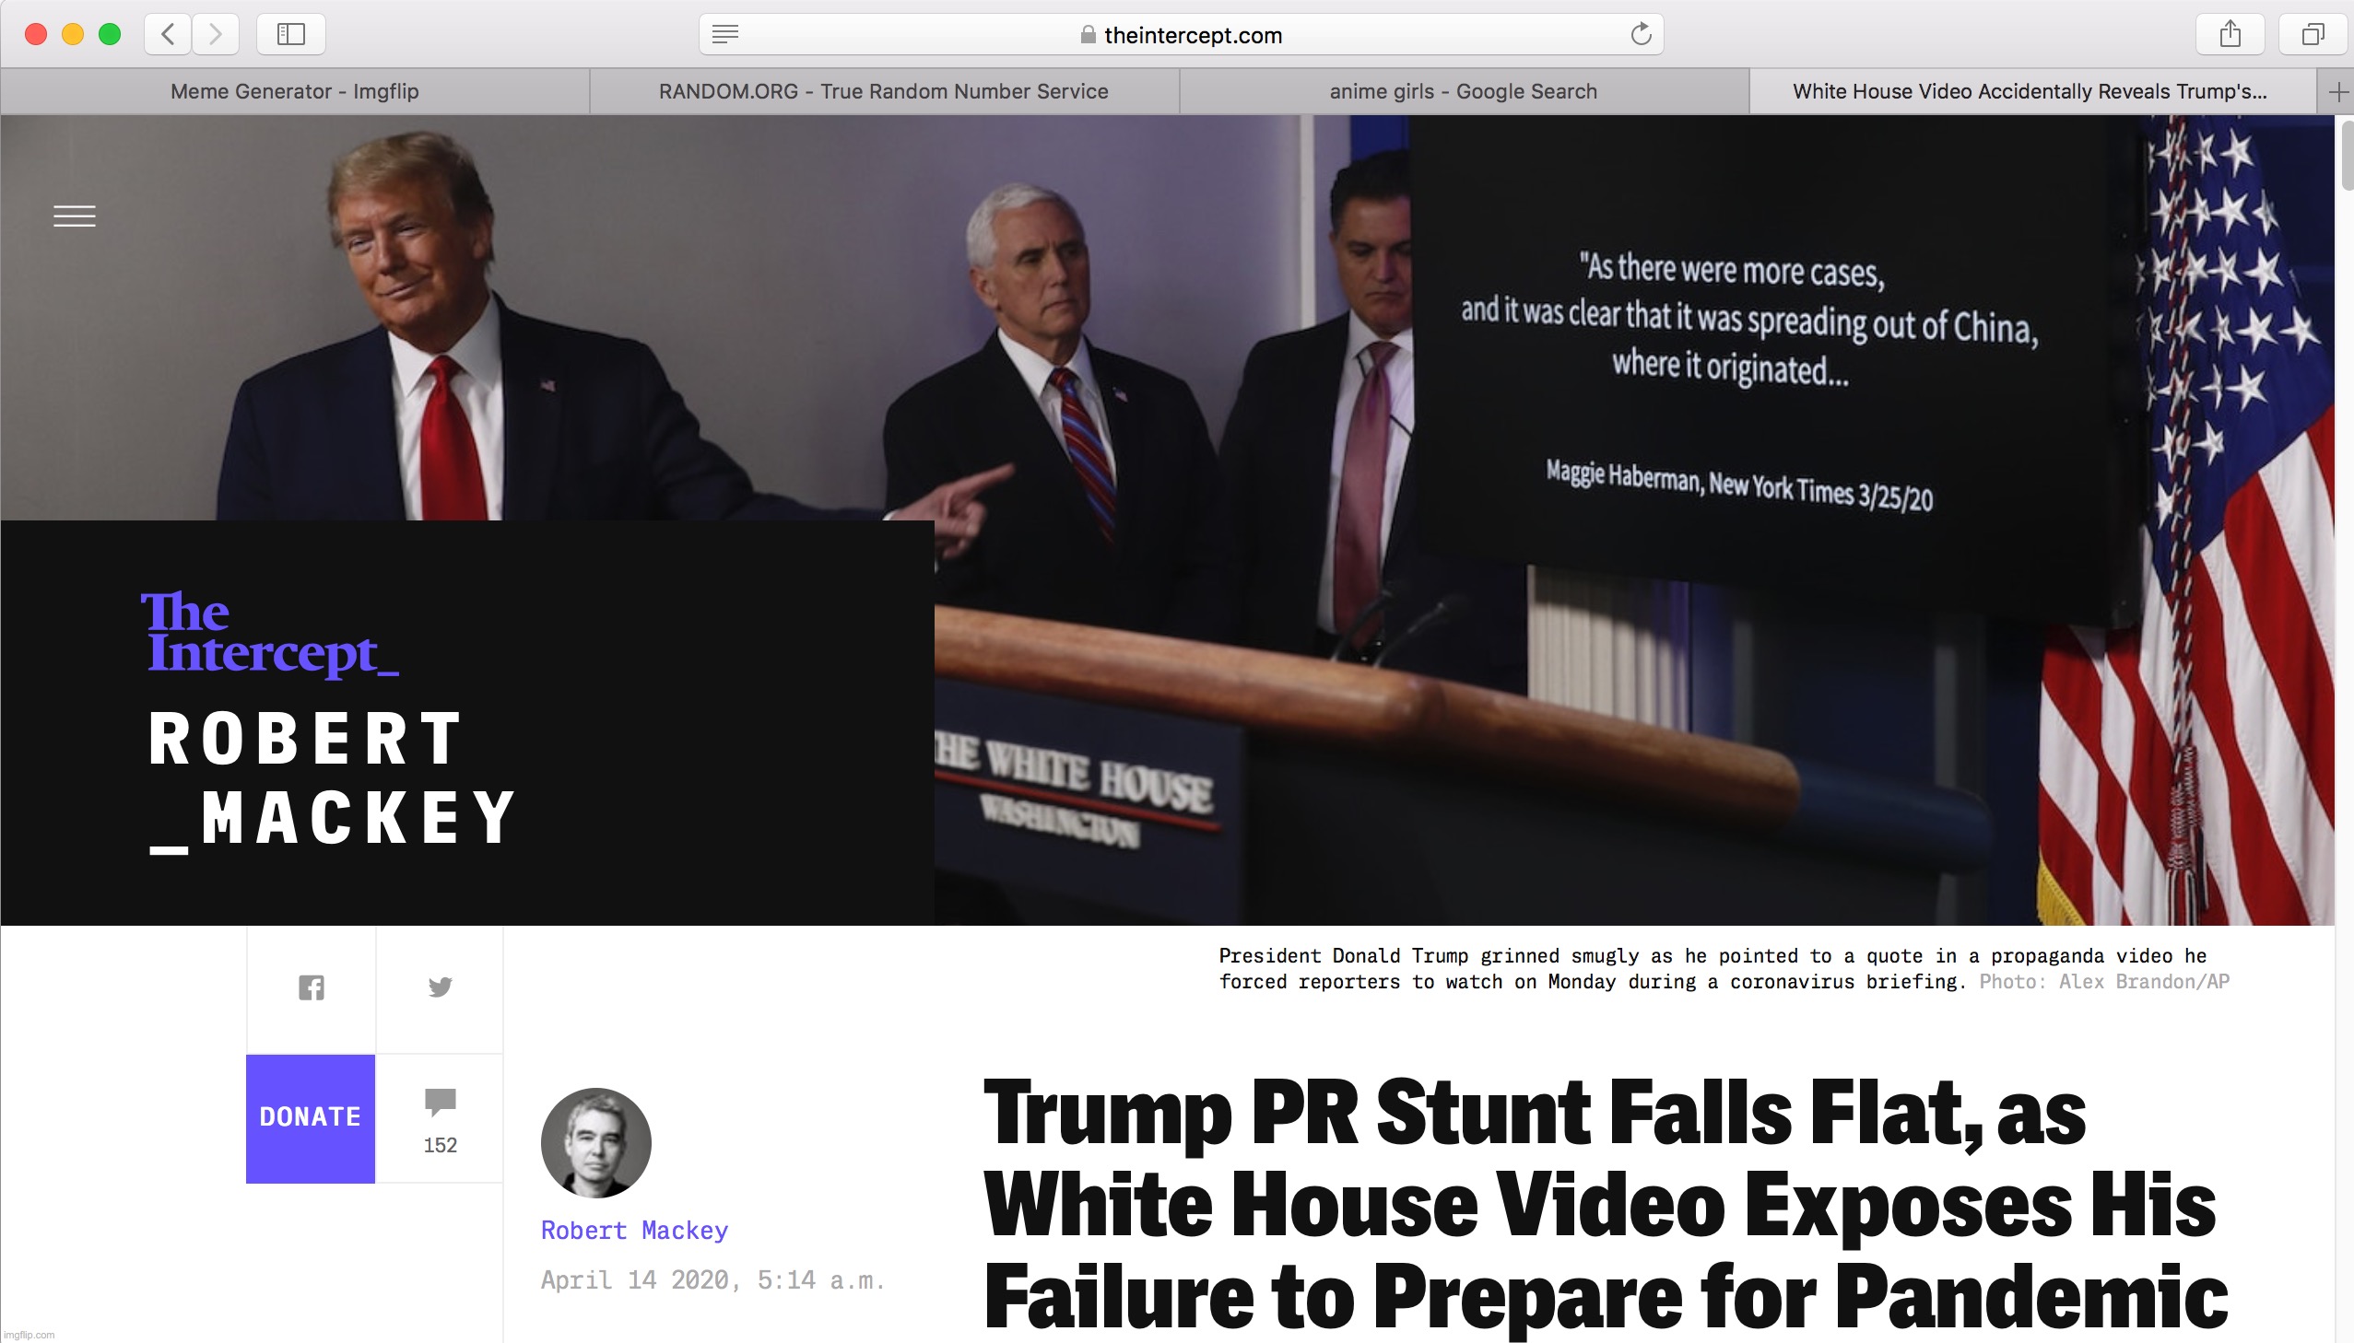Switch to RANDOM.ORG tab
The image size is (2354, 1343).
coord(883,90)
